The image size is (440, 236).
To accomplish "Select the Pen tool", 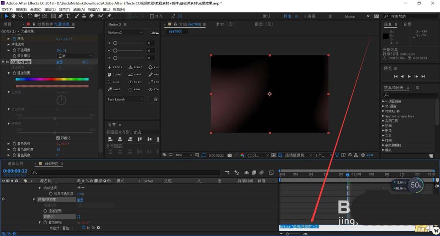I will [x=61, y=16].
